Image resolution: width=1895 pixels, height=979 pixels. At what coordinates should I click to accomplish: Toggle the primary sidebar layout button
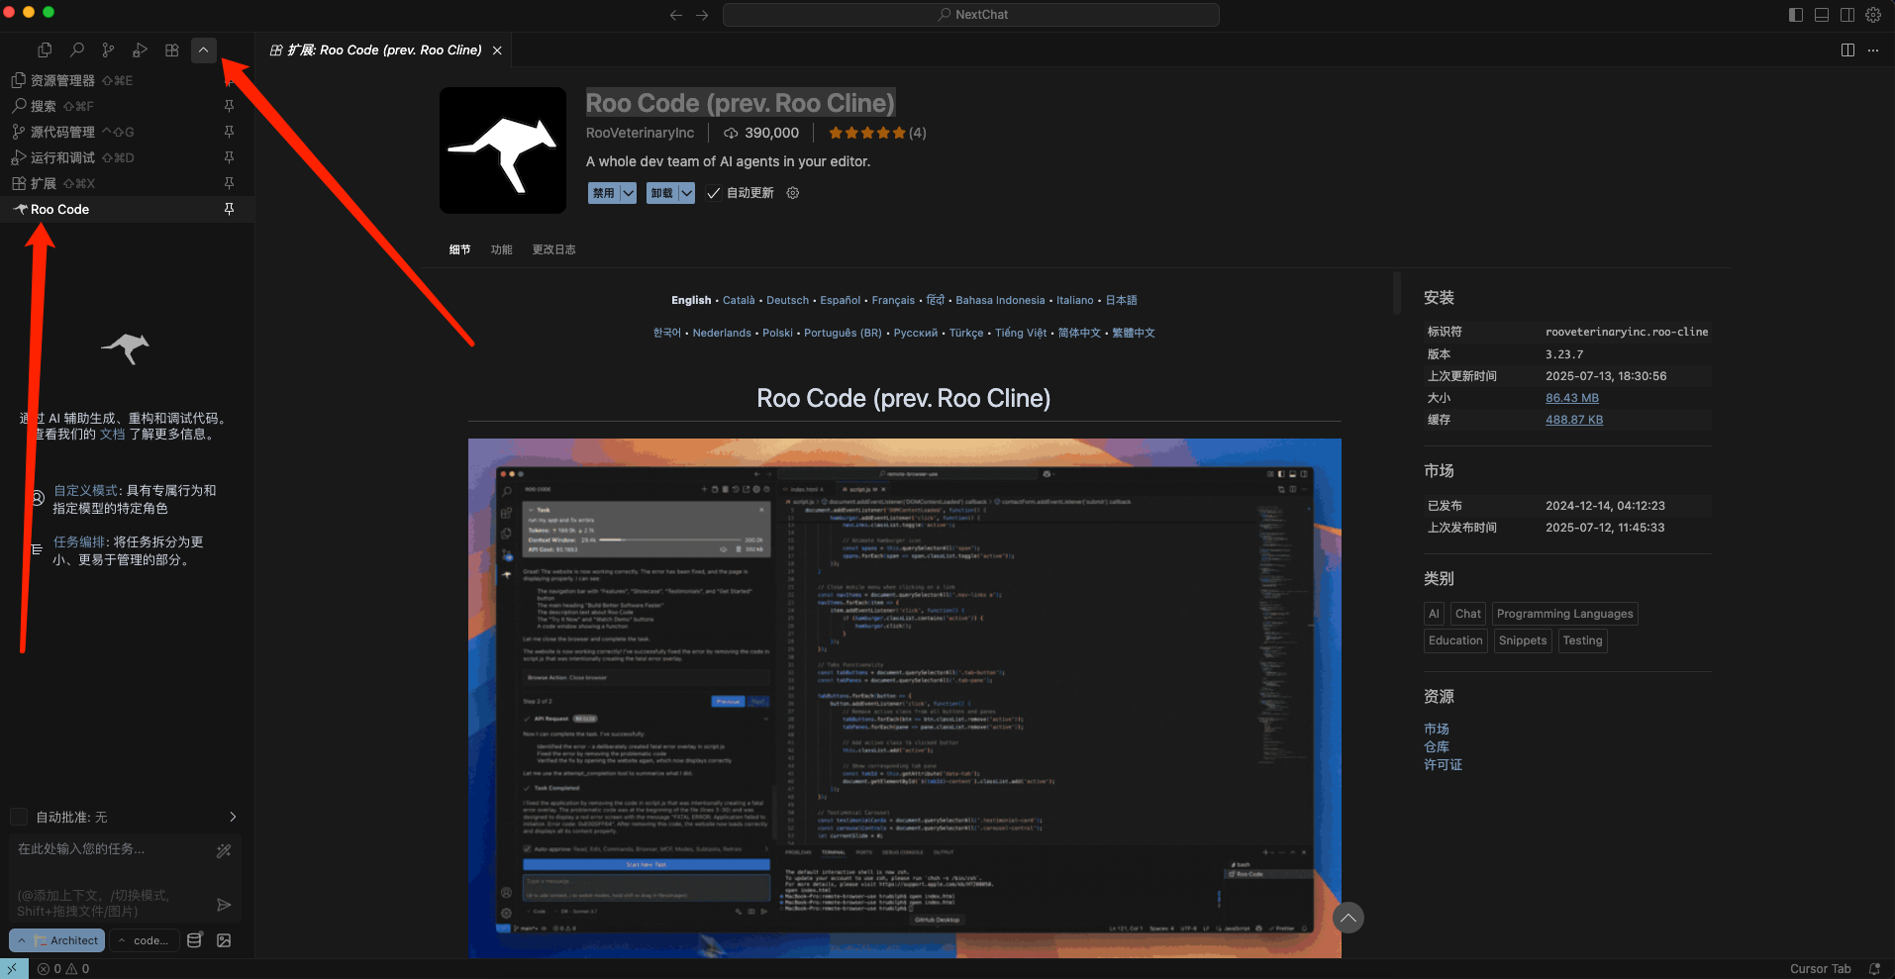[x=1796, y=15]
